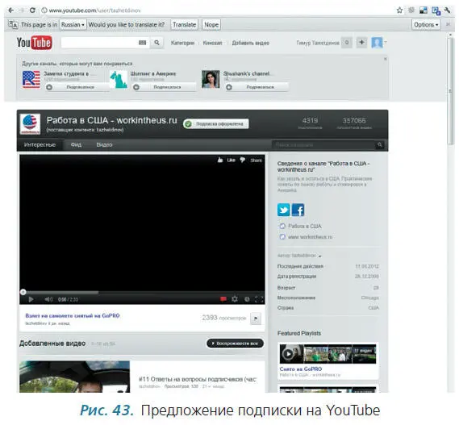
Task: Open the Взлет на самолете GoPRO video link
Action: (x=73, y=316)
